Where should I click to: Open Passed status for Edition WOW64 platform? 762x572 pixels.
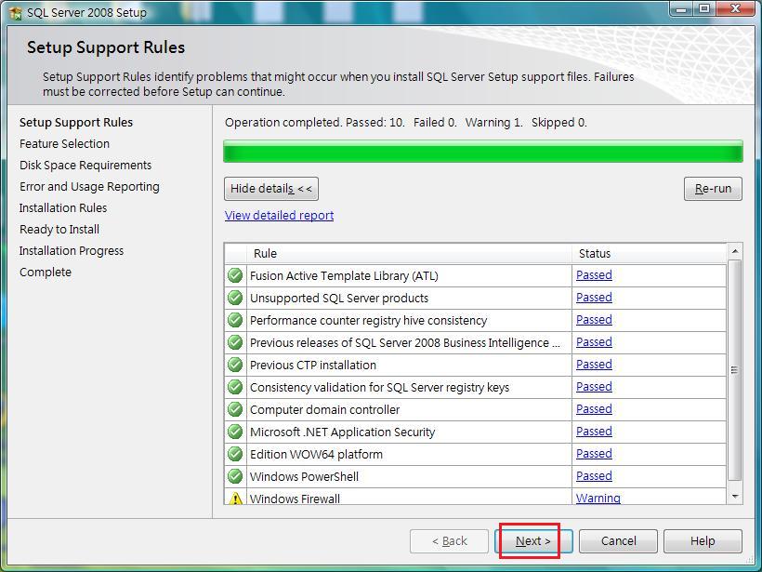tap(594, 453)
